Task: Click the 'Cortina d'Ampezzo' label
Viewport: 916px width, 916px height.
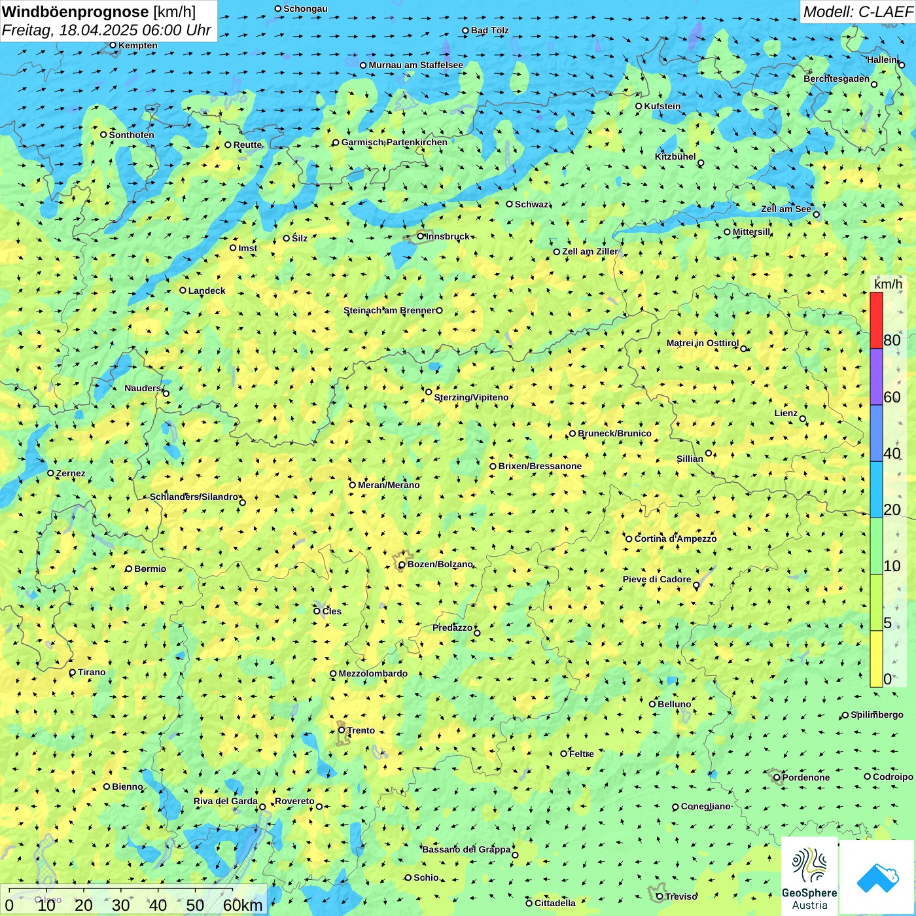Action: (x=675, y=538)
